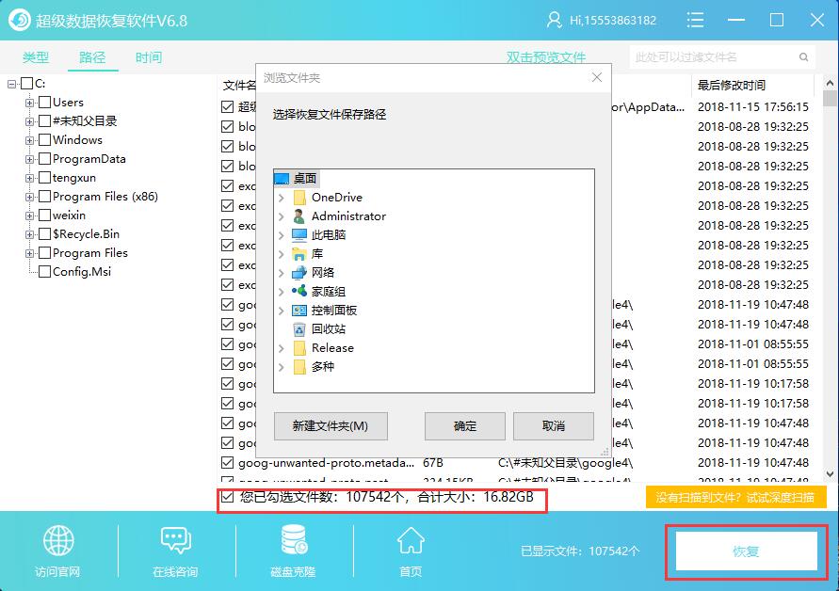Expand Release folder in dialog

[x=282, y=348]
